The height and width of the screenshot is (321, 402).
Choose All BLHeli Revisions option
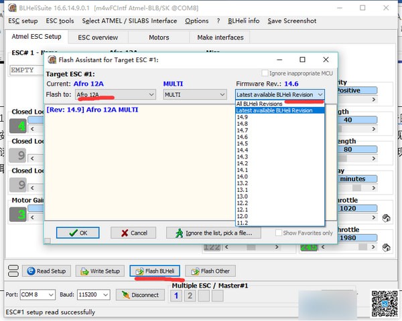tap(280, 104)
